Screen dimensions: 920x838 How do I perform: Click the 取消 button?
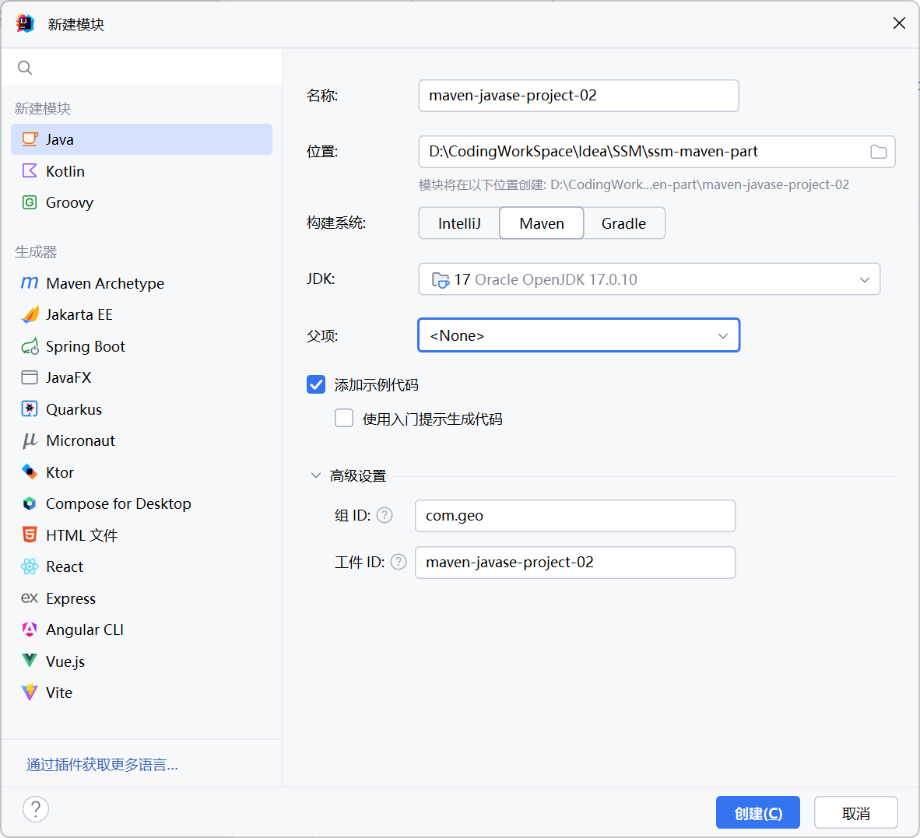click(856, 813)
